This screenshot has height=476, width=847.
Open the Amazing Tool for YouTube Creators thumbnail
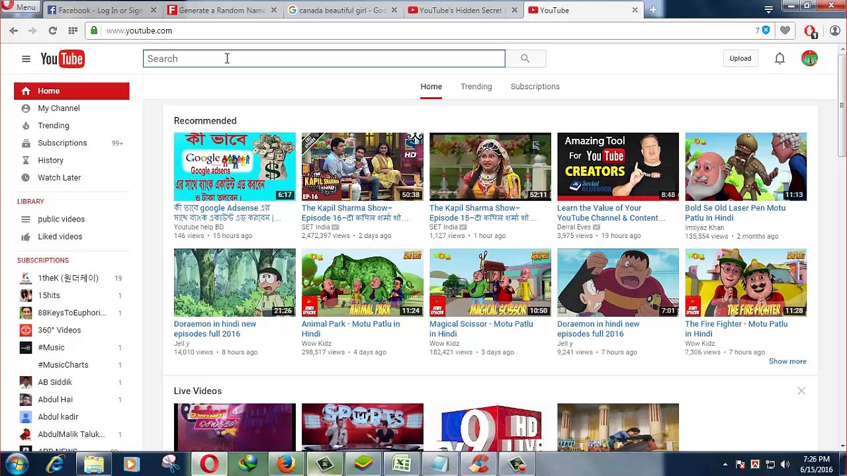click(x=618, y=167)
